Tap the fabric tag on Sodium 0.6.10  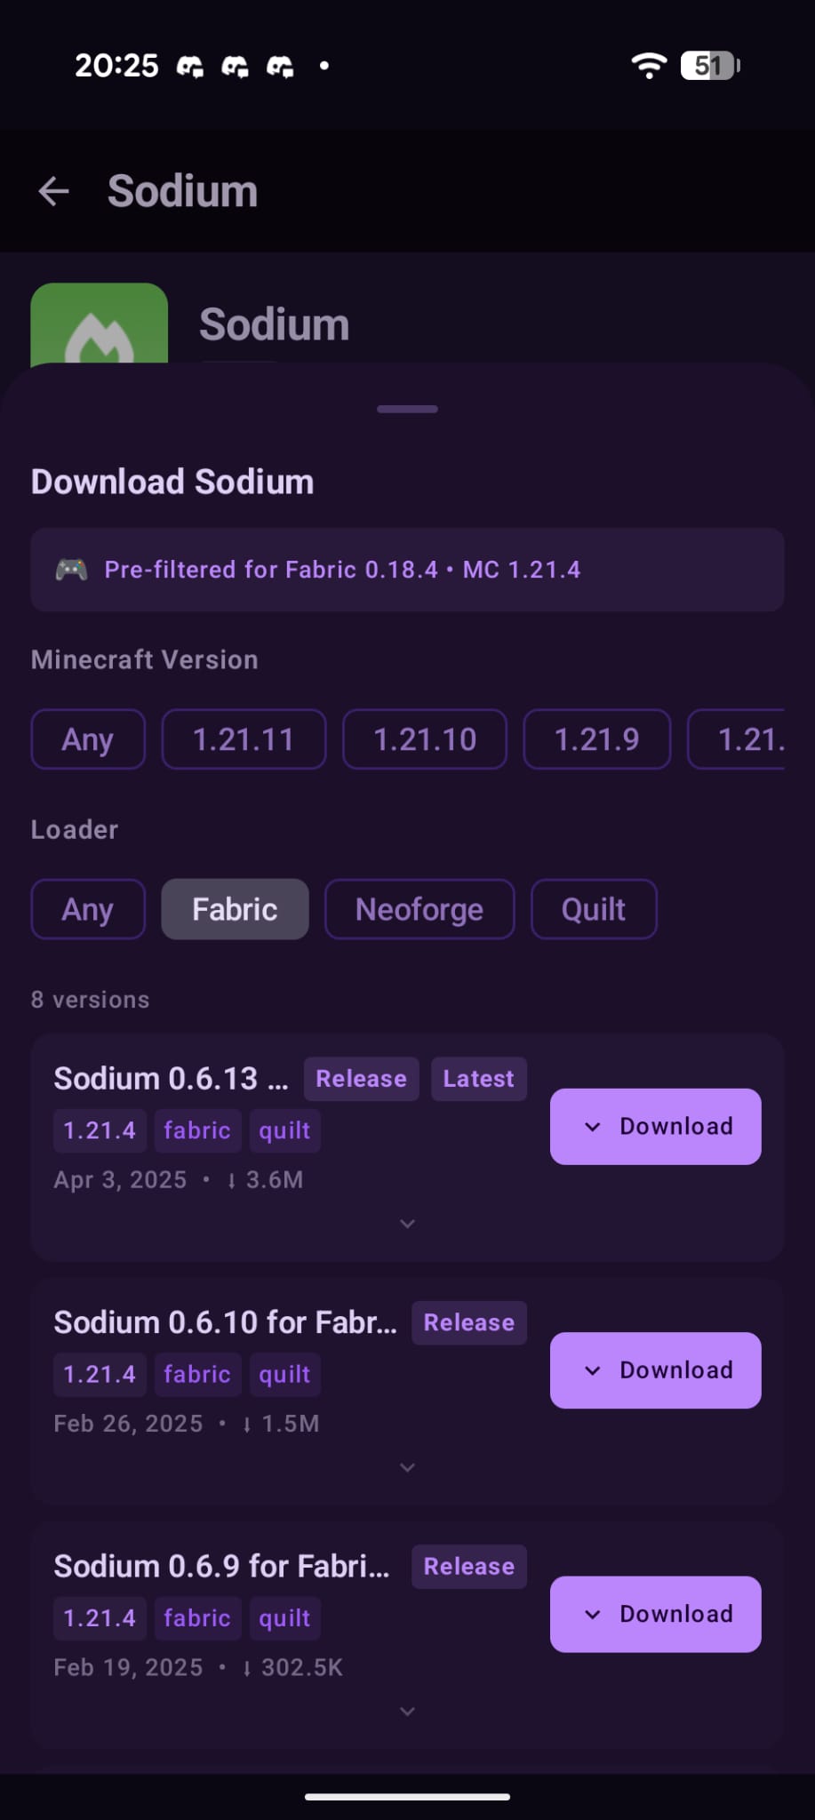tap(197, 1374)
